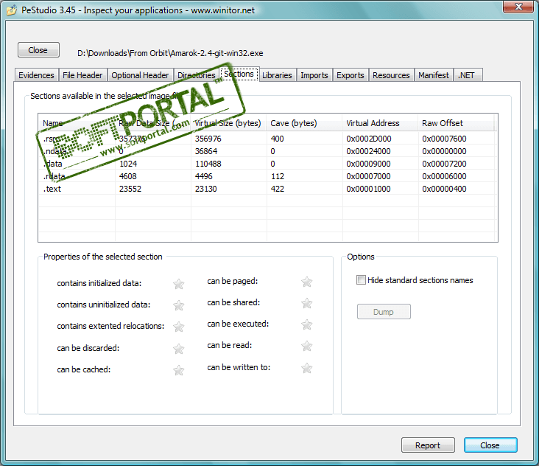Click star icon for can be executed

tap(306, 324)
